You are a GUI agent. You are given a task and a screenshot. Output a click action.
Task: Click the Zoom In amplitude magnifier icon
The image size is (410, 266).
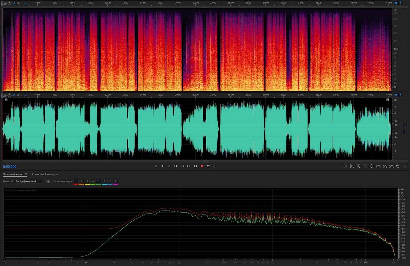345,166
